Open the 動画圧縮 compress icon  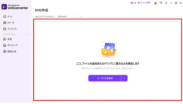click(5, 51)
